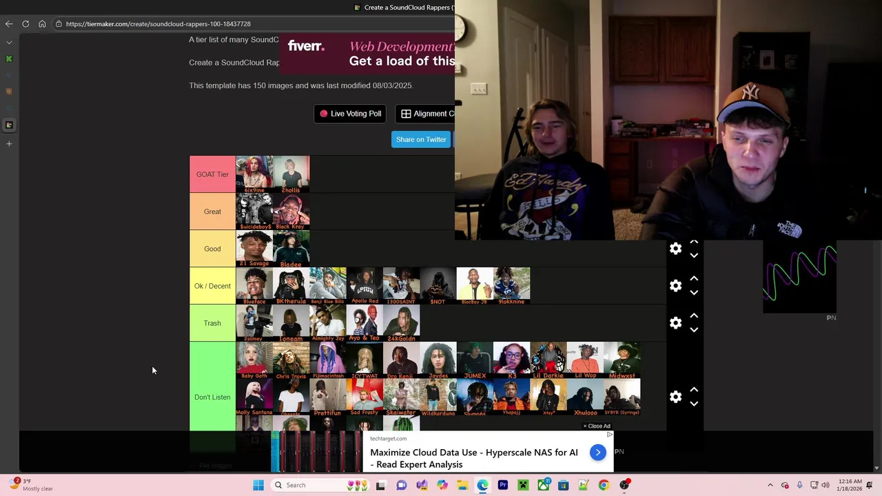Open Minecraft icon on the taskbar
The image size is (882, 496).
(x=523, y=485)
